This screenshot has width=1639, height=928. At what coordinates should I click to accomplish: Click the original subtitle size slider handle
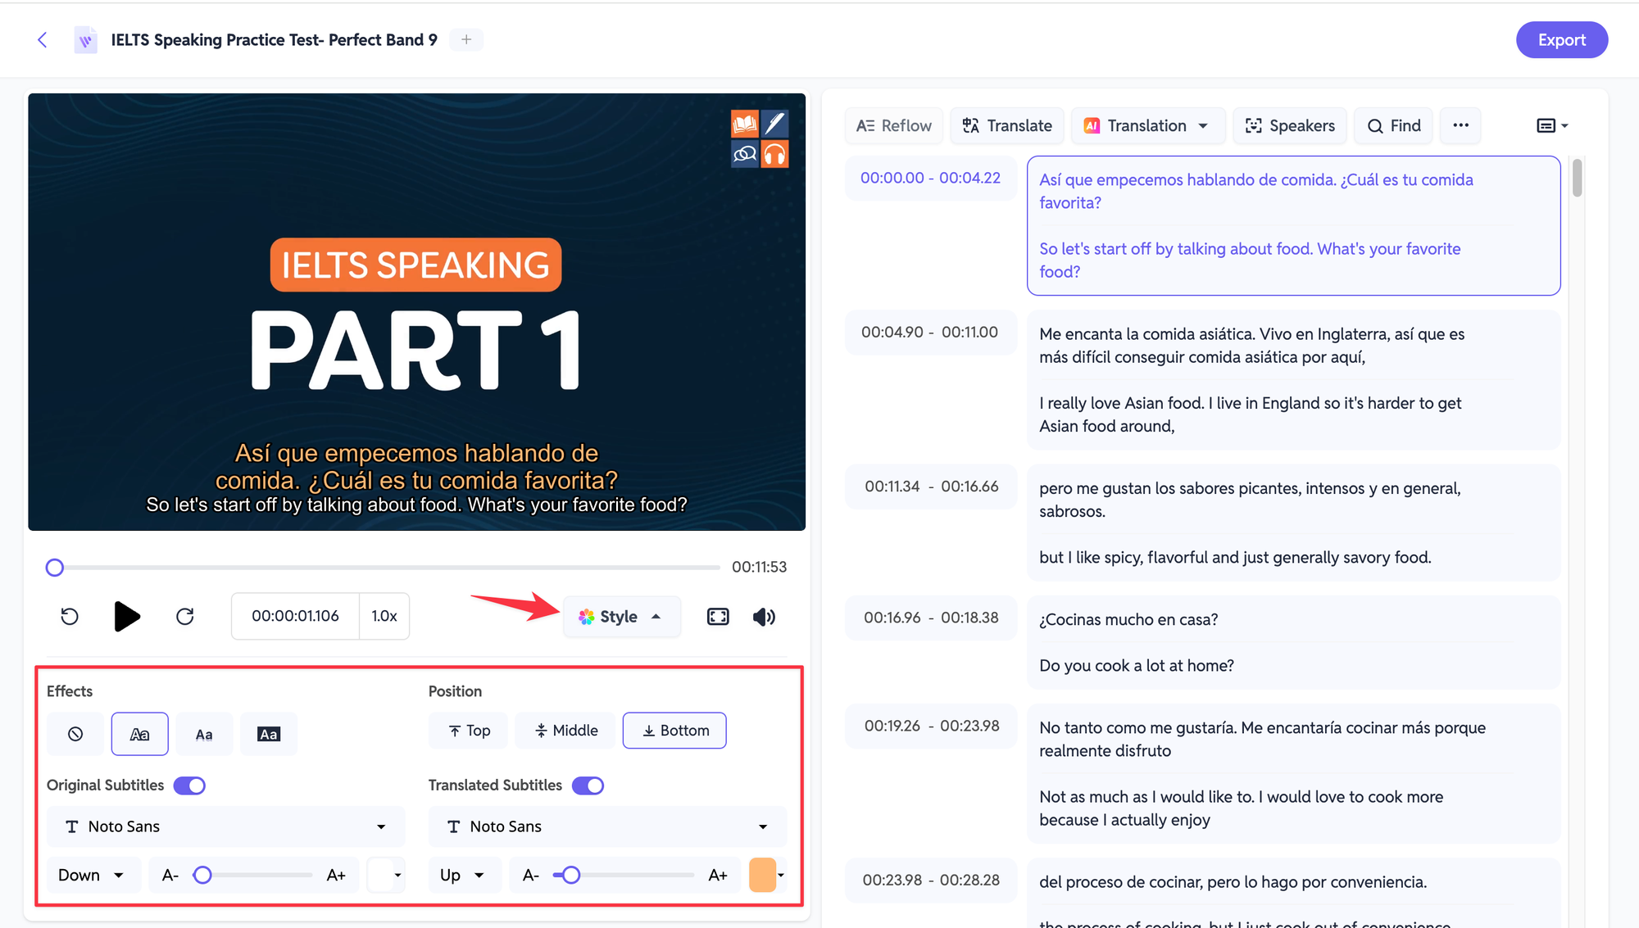[202, 876]
